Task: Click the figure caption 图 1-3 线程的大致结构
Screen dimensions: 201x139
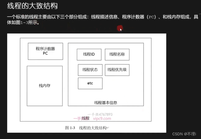Action: (x=87, y=128)
